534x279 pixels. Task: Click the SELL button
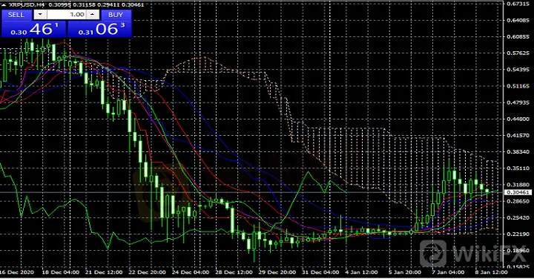[16, 15]
